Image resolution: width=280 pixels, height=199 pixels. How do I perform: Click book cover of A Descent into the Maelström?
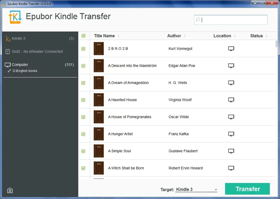[x=99, y=66]
